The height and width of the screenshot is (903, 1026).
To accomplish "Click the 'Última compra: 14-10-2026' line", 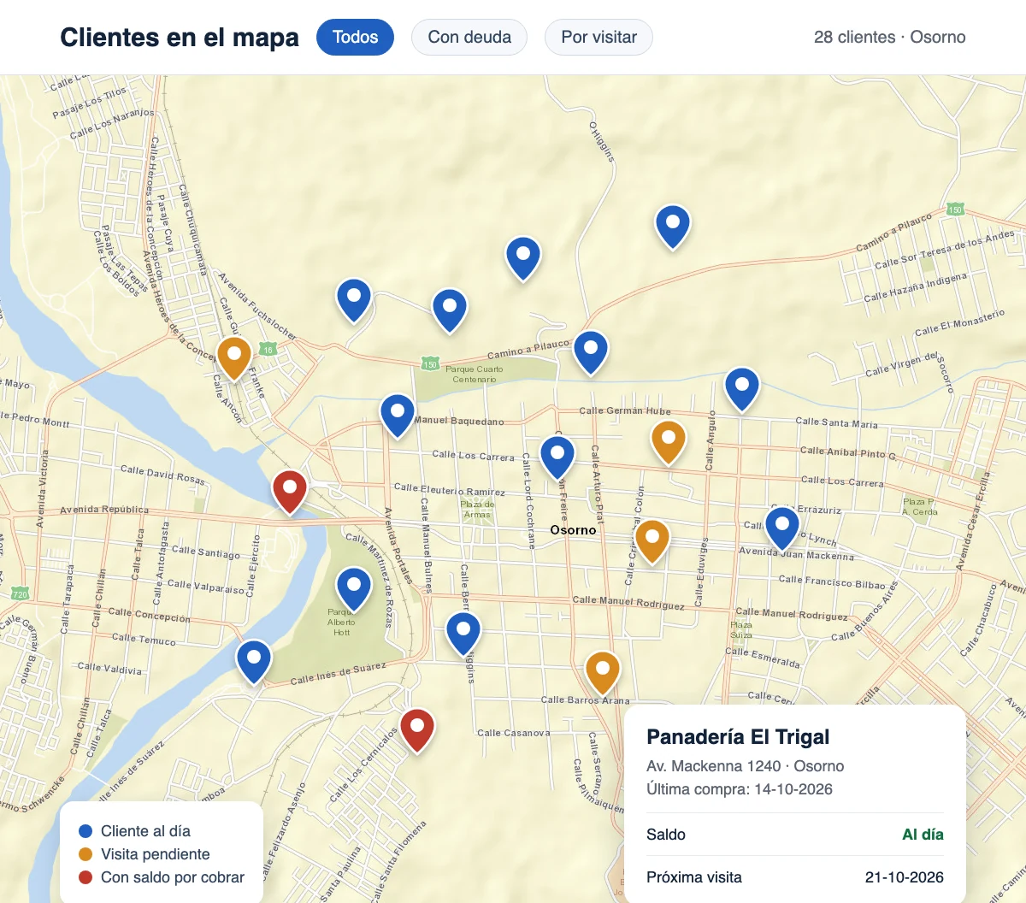I will click(x=740, y=789).
